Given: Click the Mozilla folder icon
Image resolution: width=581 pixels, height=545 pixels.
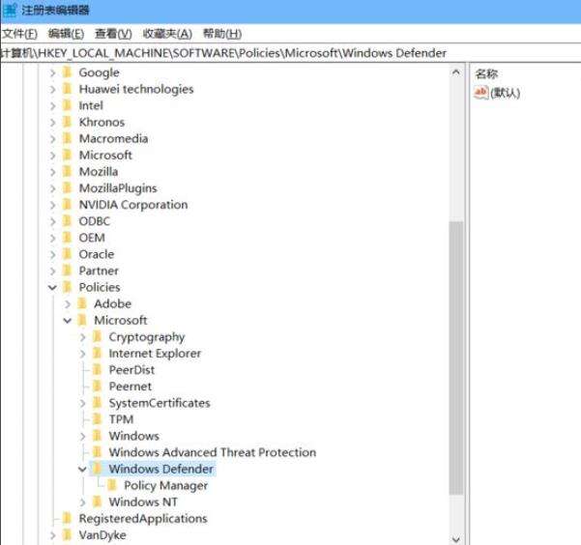Looking at the screenshot, I should 67,171.
